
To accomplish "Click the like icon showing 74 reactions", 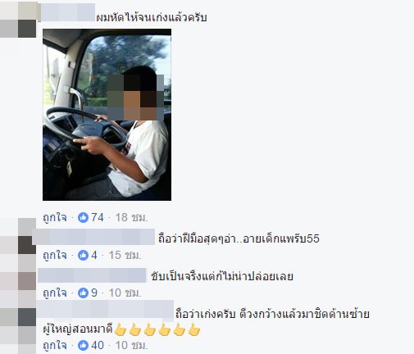I will [83, 218].
